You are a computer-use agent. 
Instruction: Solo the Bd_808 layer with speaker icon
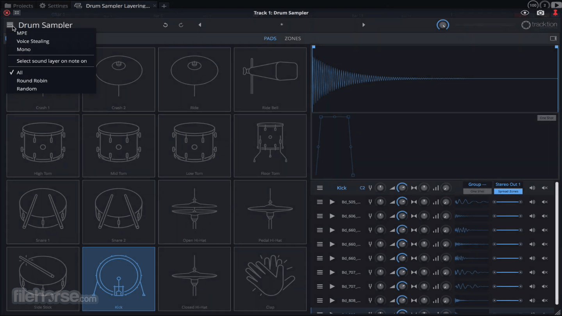coord(532,300)
